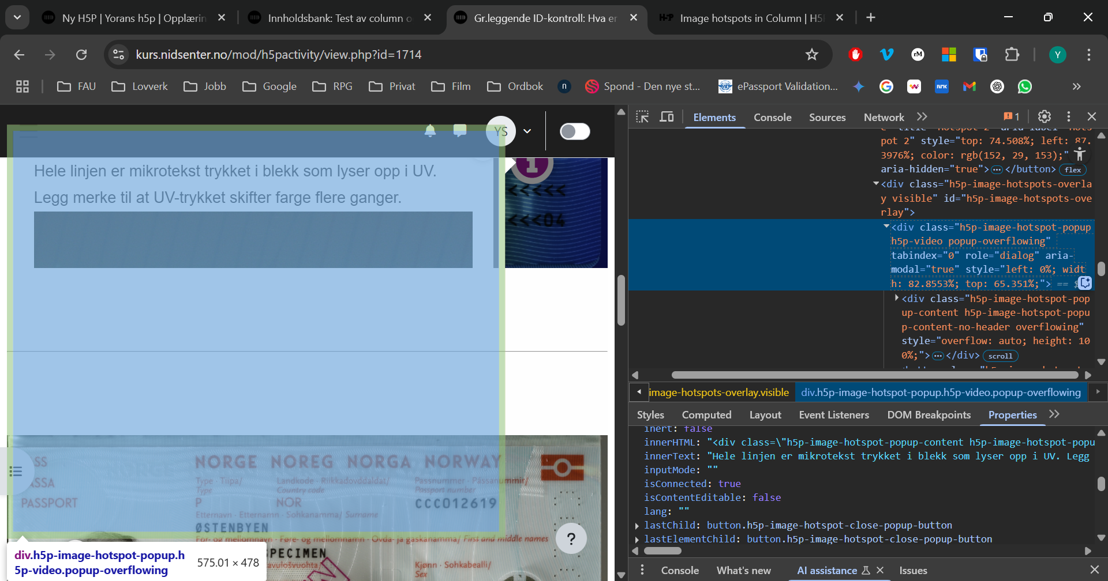Toggle the device toolbar in DevTools
The width and height of the screenshot is (1108, 581).
click(667, 117)
